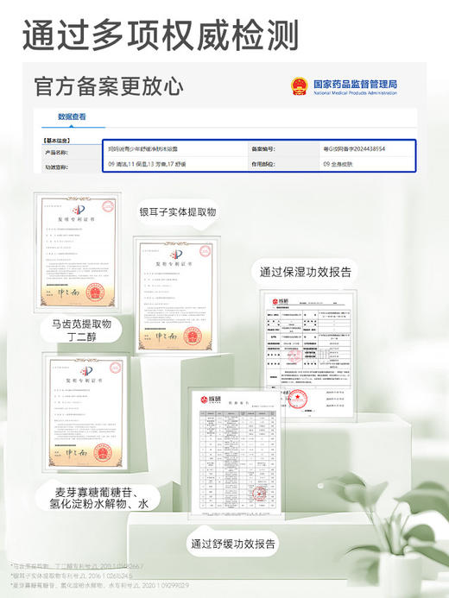Click the 备案编号 field label

(x=263, y=149)
